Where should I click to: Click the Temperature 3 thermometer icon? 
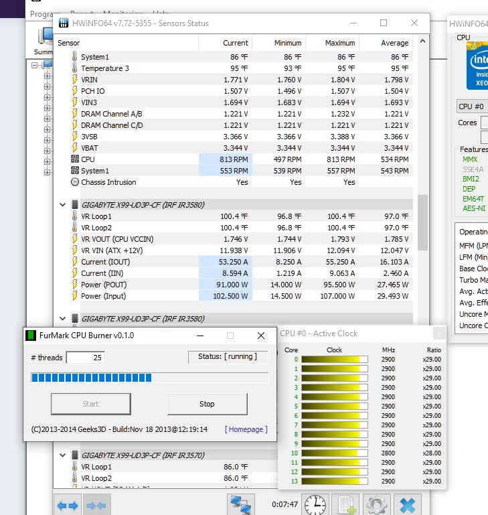pyautogui.click(x=74, y=68)
